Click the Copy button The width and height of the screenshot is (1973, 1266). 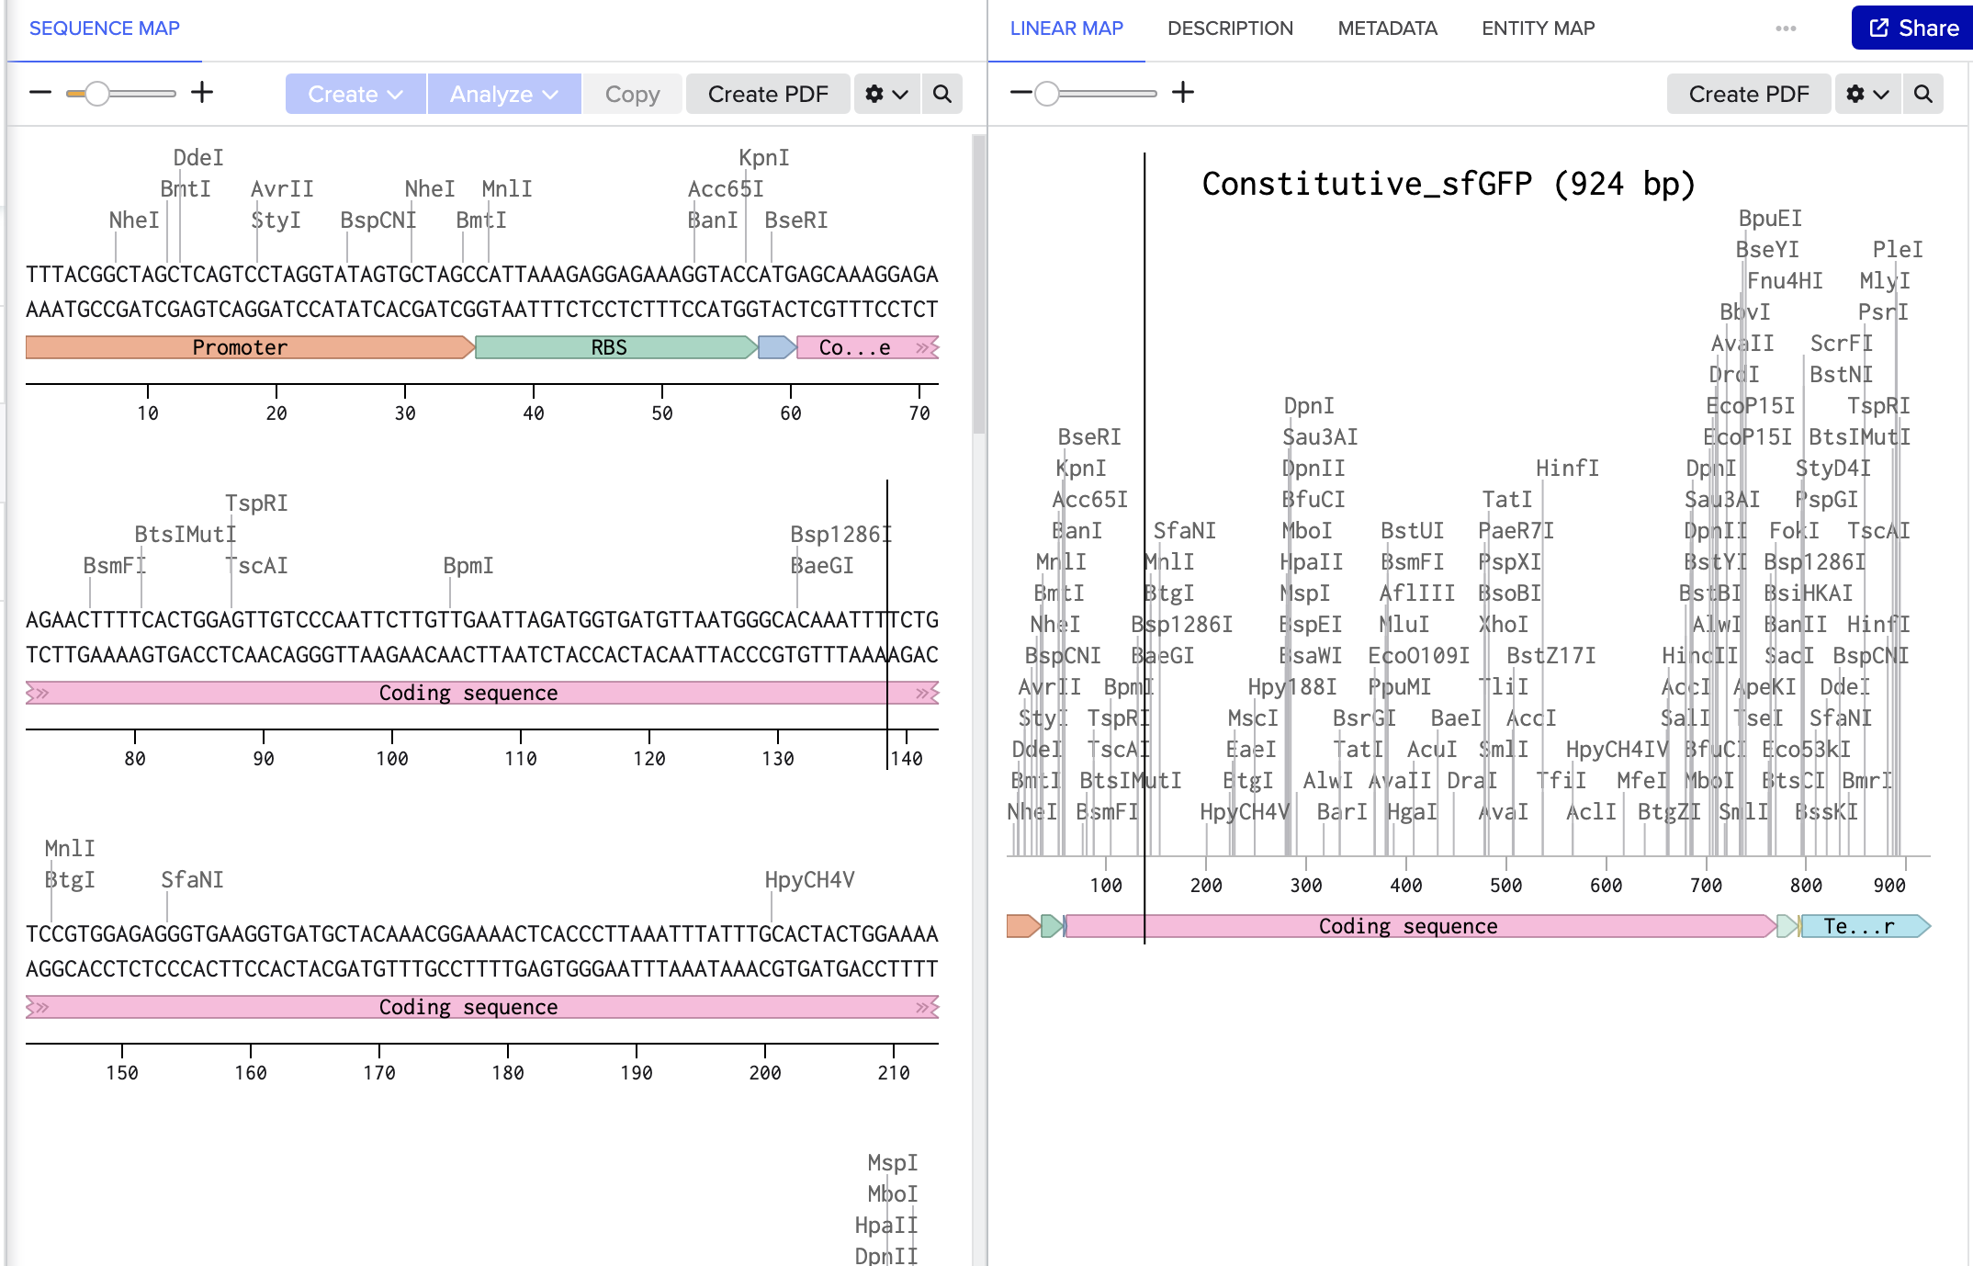click(x=632, y=94)
